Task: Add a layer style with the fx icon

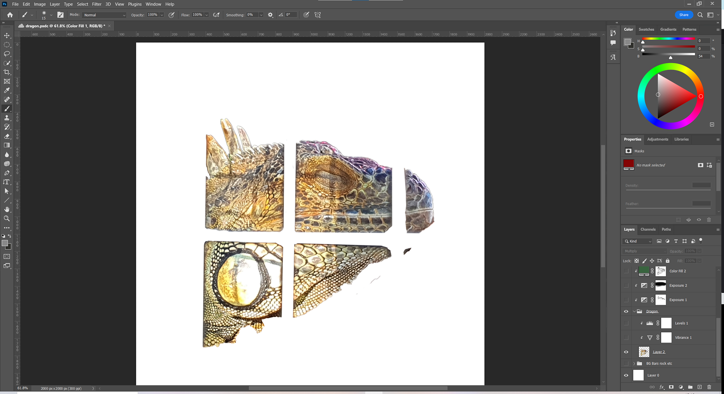Action: (662, 387)
